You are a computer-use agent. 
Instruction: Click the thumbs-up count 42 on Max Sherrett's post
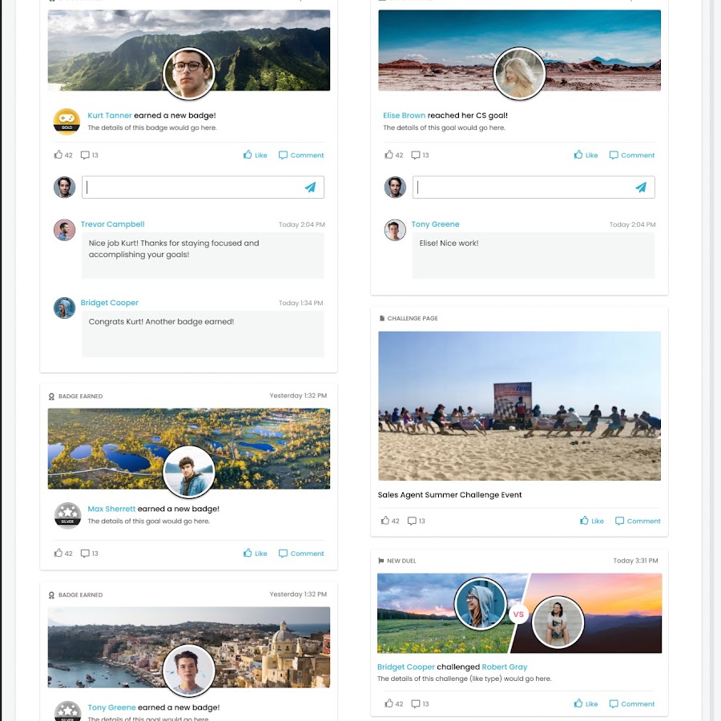tap(63, 553)
